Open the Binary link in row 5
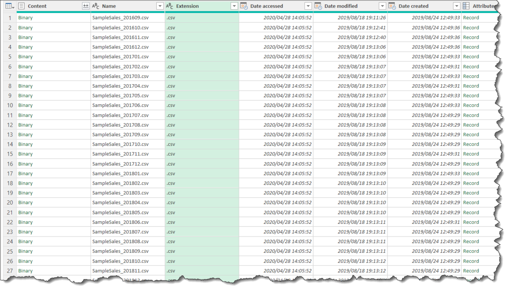The width and height of the screenshot is (511, 291). (26, 57)
